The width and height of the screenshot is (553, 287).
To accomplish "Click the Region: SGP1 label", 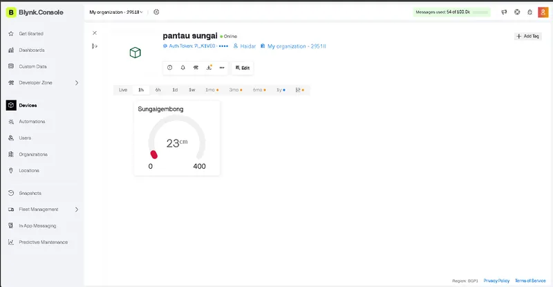I will pyautogui.click(x=465, y=281).
